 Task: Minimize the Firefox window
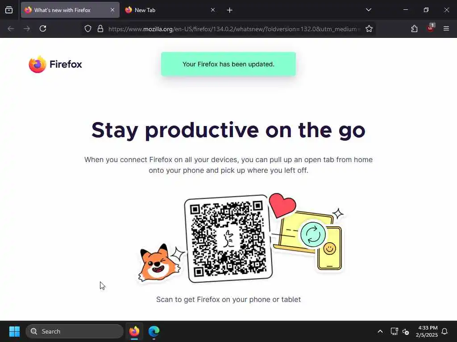coord(405,10)
